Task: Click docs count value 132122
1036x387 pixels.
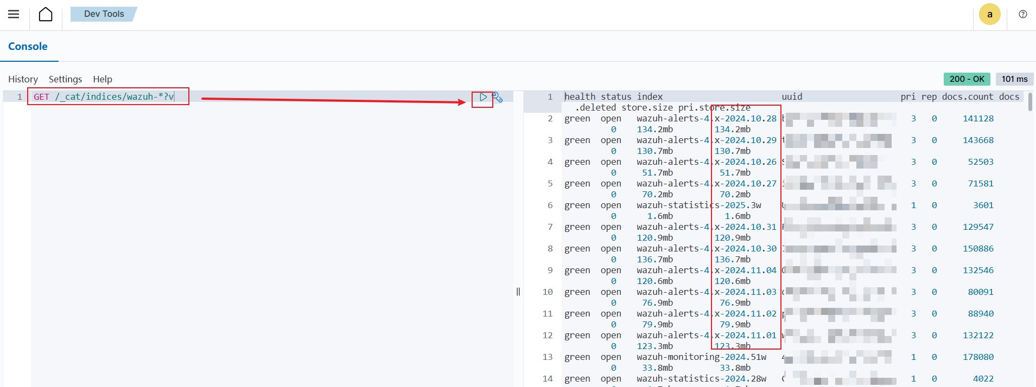Action: pos(978,335)
